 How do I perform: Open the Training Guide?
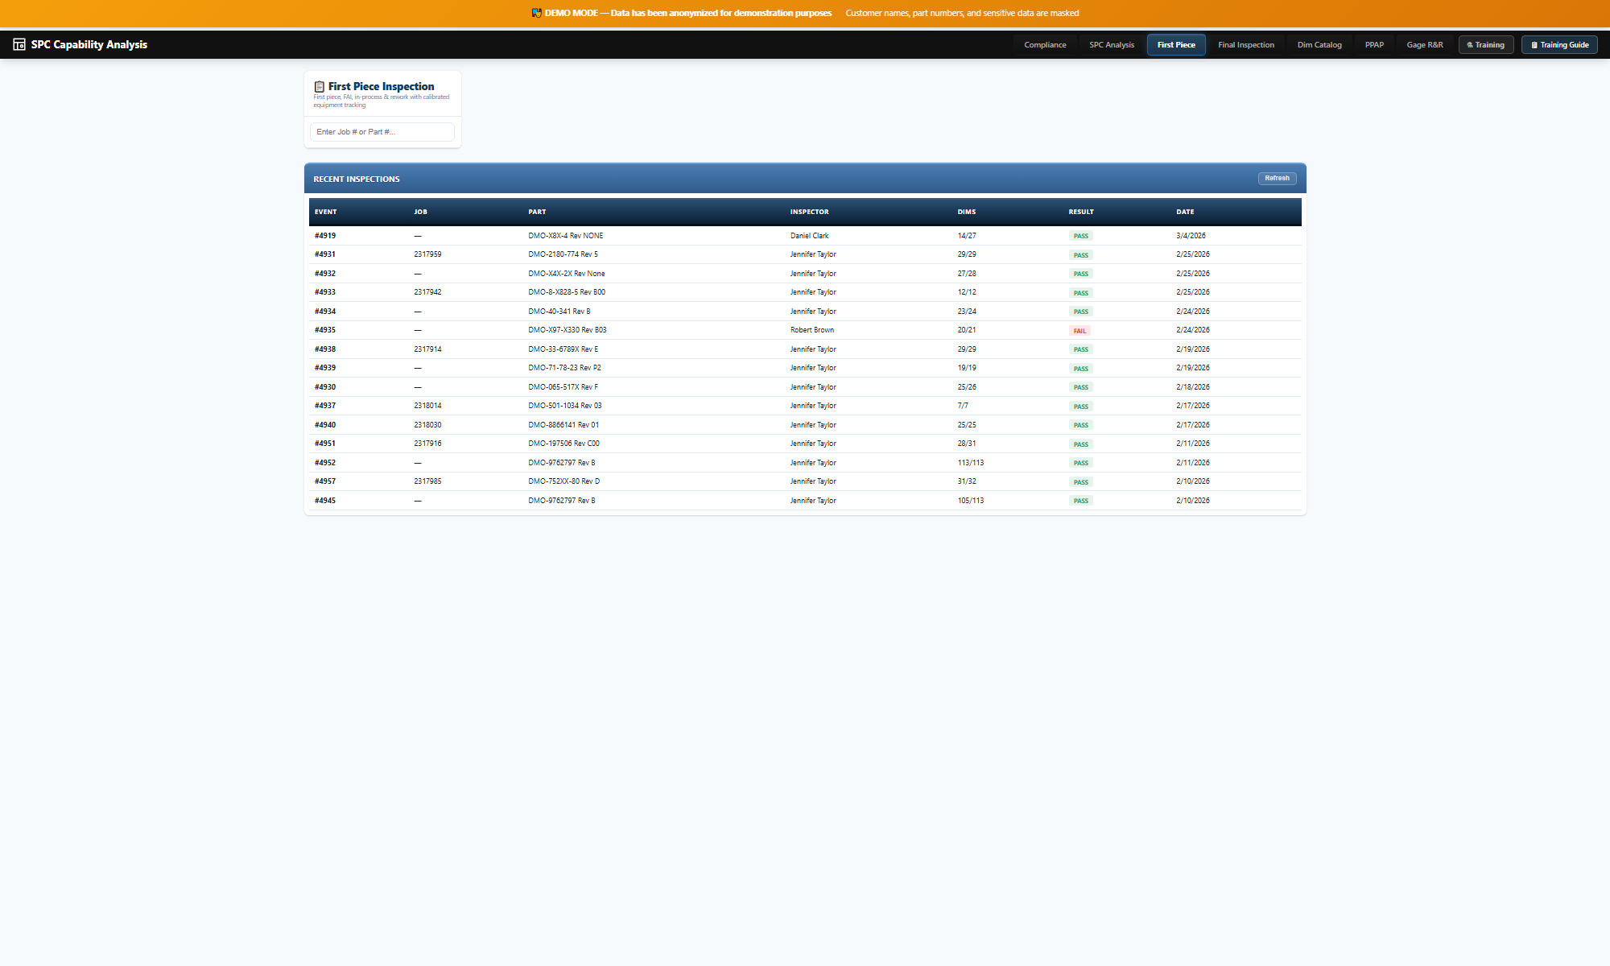[1559, 45]
